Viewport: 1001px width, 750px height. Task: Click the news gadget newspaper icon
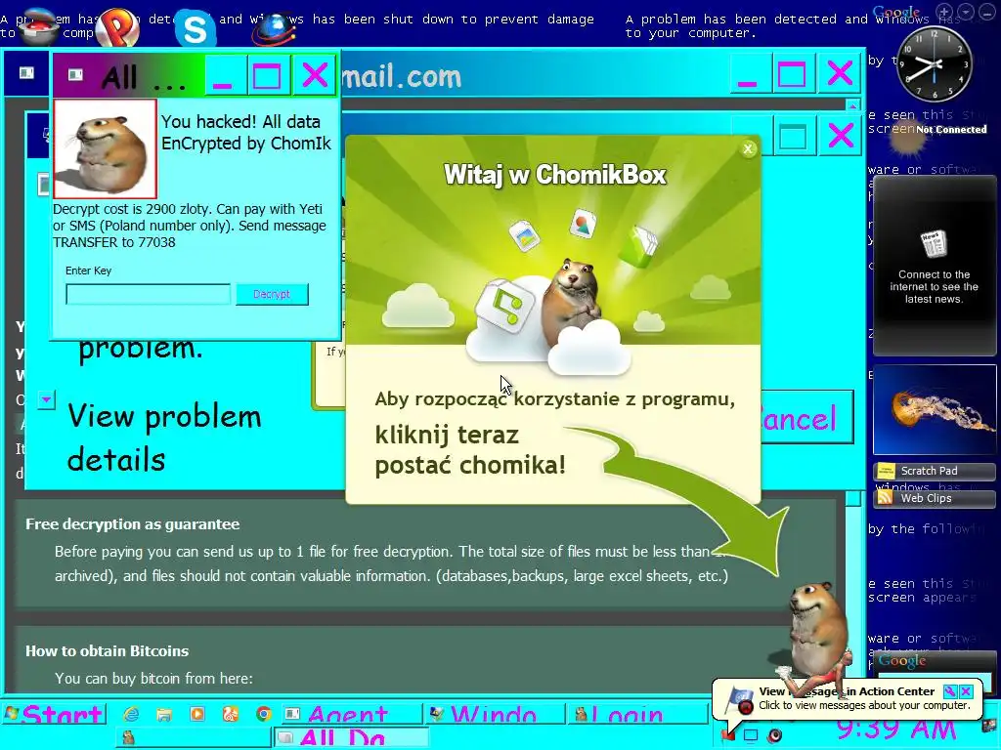934,243
